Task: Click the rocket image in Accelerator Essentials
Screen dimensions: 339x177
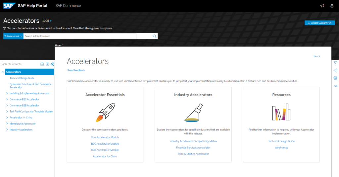Action: 106,112
